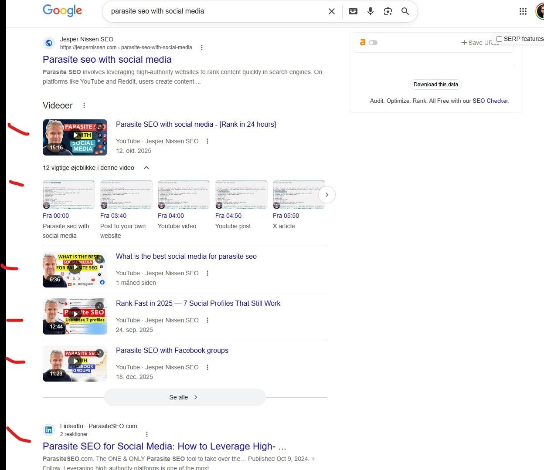Open Parasite seo with social media result
The width and height of the screenshot is (544, 470).
pos(107,60)
